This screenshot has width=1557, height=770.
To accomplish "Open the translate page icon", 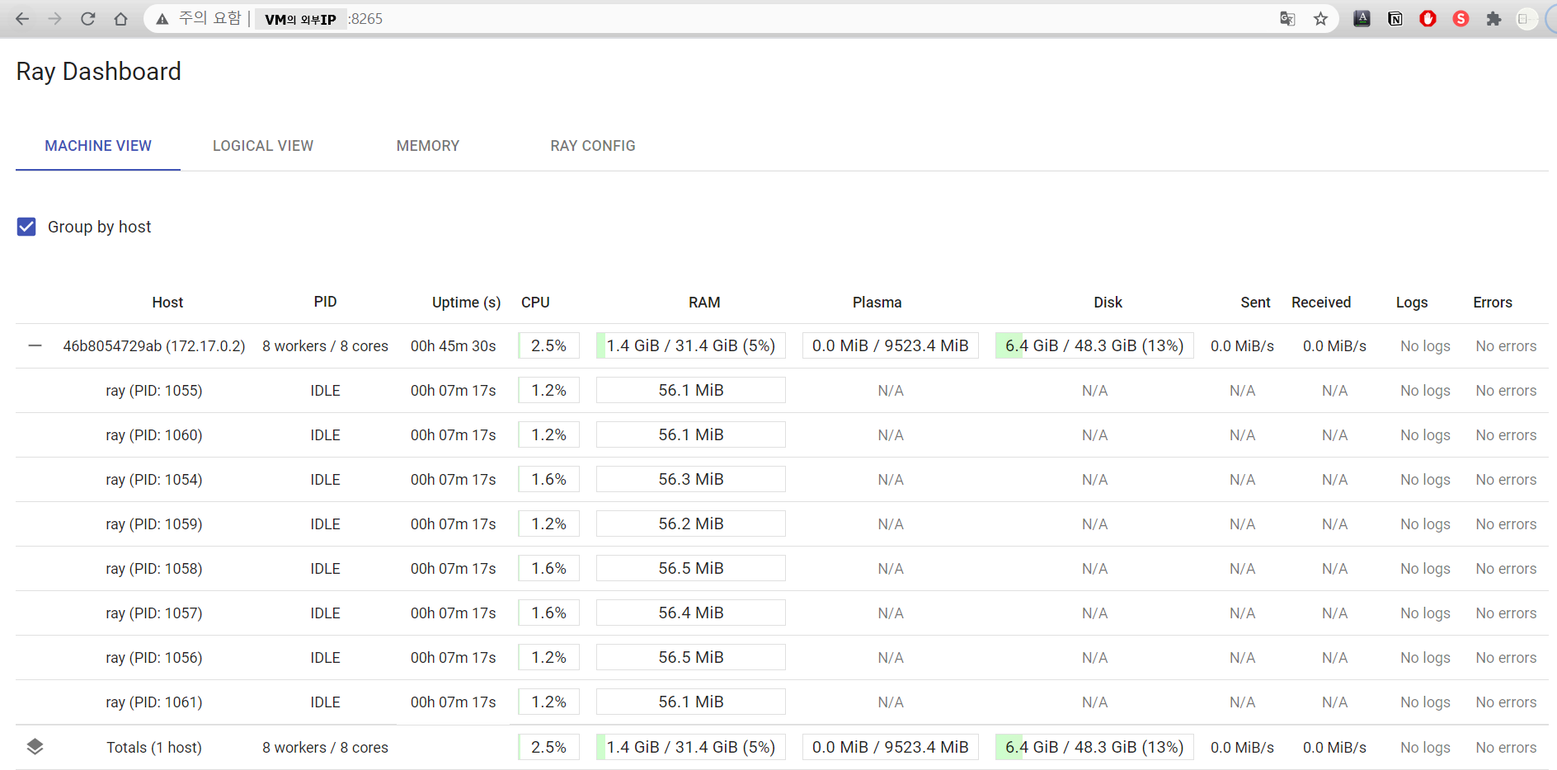I will (1287, 19).
